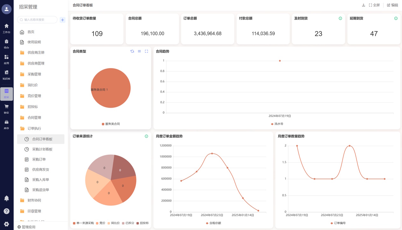Click the info icon on 及时到货 card
Image resolution: width=402 pixels, height=230 pixels.
coord(340,18)
